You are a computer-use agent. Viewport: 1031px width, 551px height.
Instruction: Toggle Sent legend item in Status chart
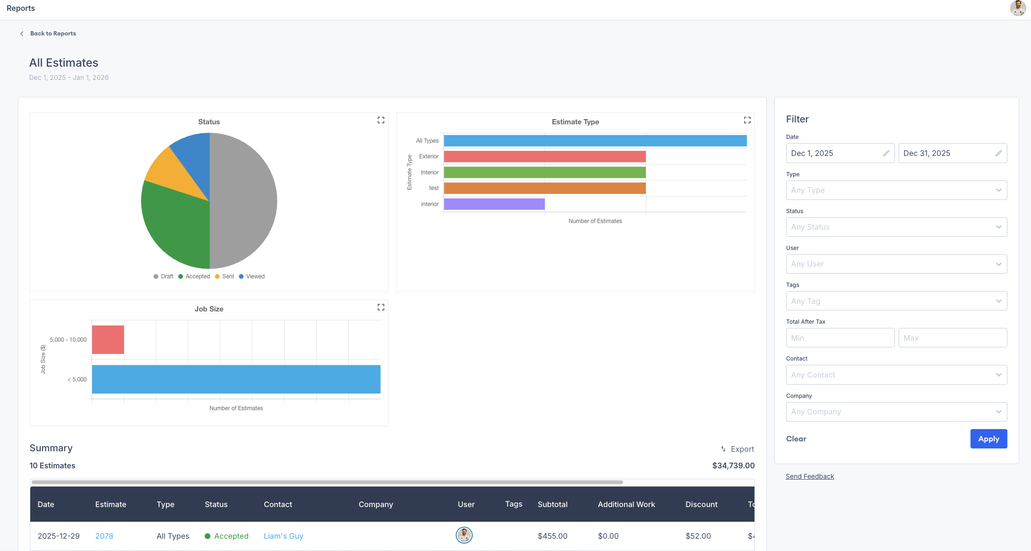coord(225,276)
